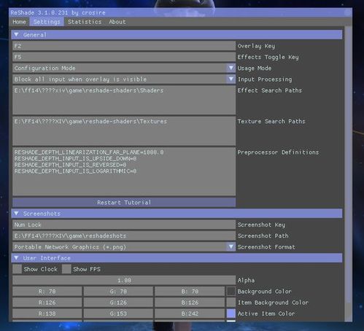The image size is (364, 331).
Task: Click the Active Item Color R:138 field
Action: tap(47, 314)
